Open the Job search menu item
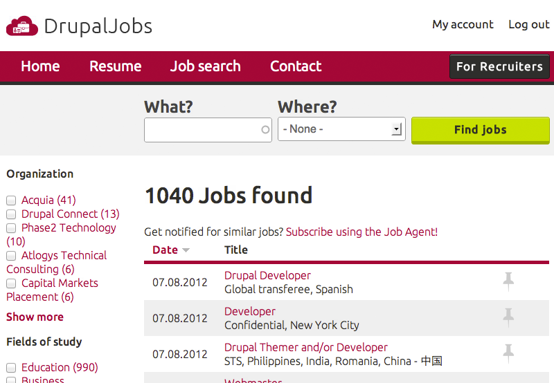 pyautogui.click(x=205, y=66)
